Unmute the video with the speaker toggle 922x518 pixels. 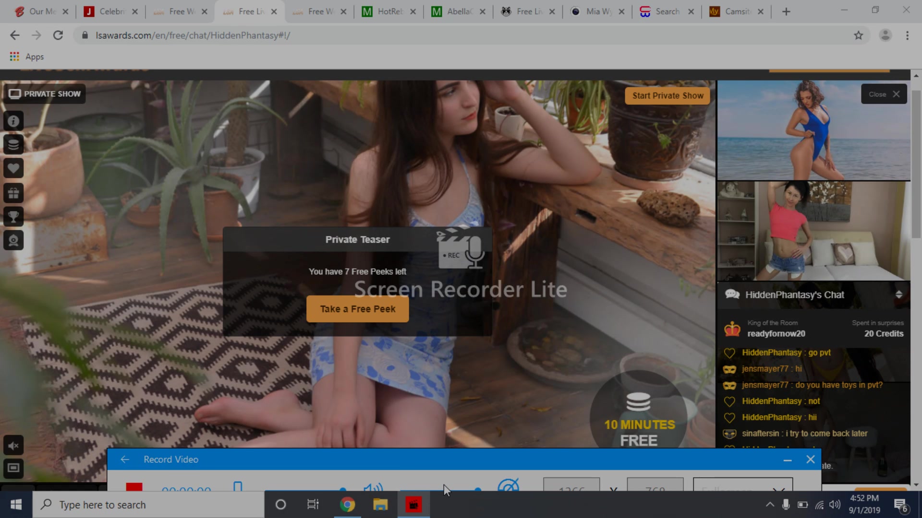coord(13,446)
